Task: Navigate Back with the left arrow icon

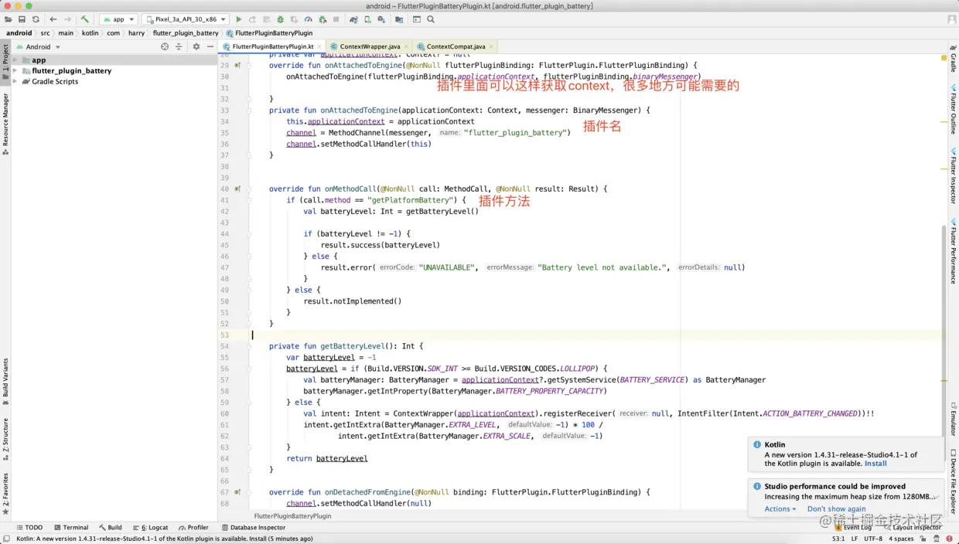Action: tap(53, 19)
